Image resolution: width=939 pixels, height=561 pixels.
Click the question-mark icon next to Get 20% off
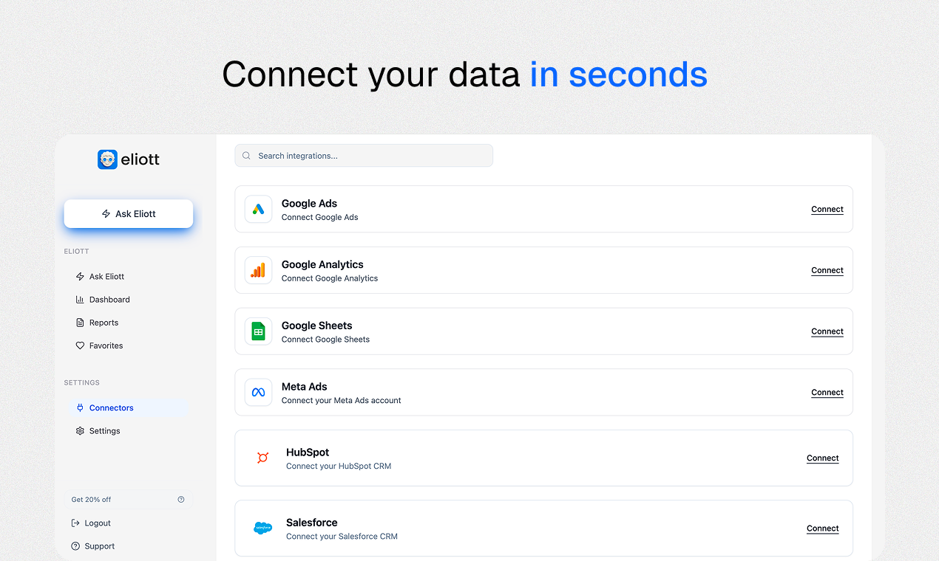coord(180,499)
